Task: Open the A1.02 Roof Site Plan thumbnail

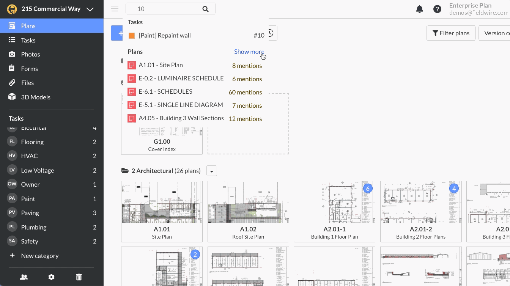Action: pos(248,211)
